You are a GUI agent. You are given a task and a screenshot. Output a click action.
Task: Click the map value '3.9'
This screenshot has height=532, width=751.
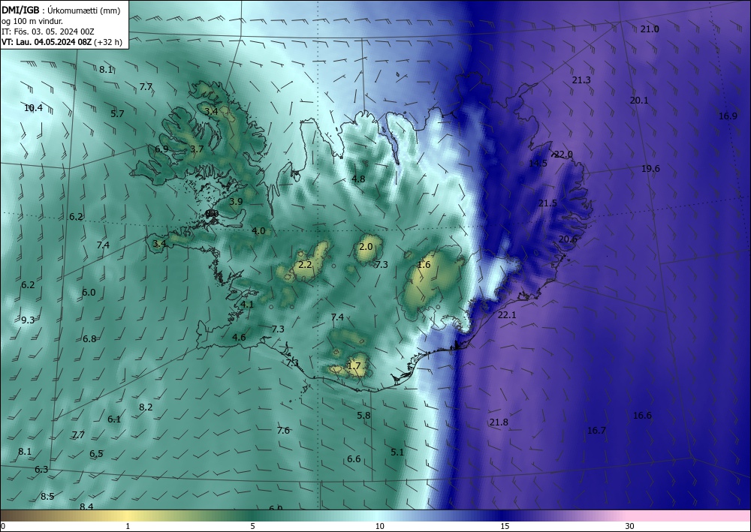tap(236, 202)
